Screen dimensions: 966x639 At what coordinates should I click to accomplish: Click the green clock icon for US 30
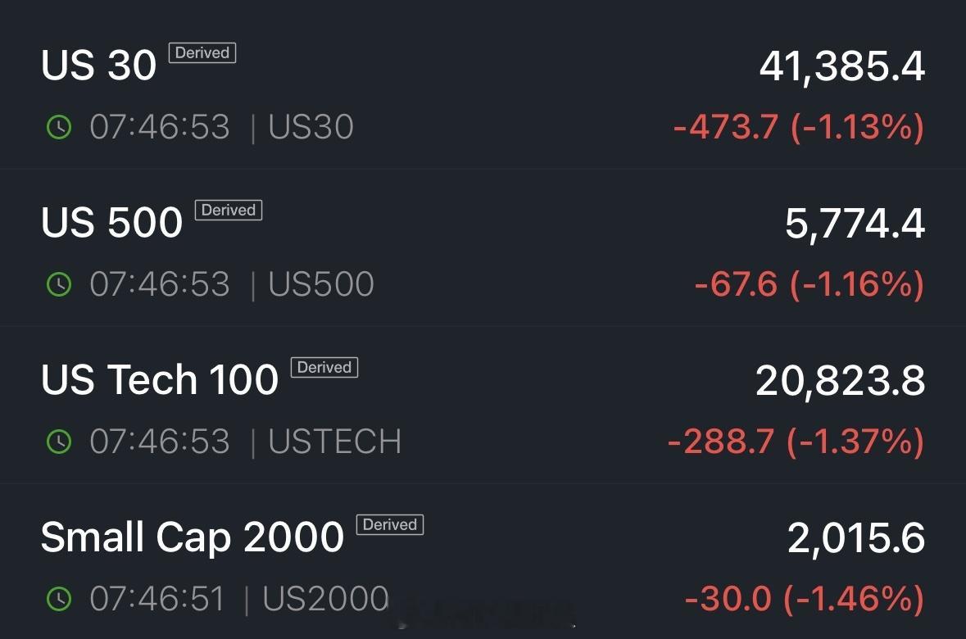click(x=59, y=127)
